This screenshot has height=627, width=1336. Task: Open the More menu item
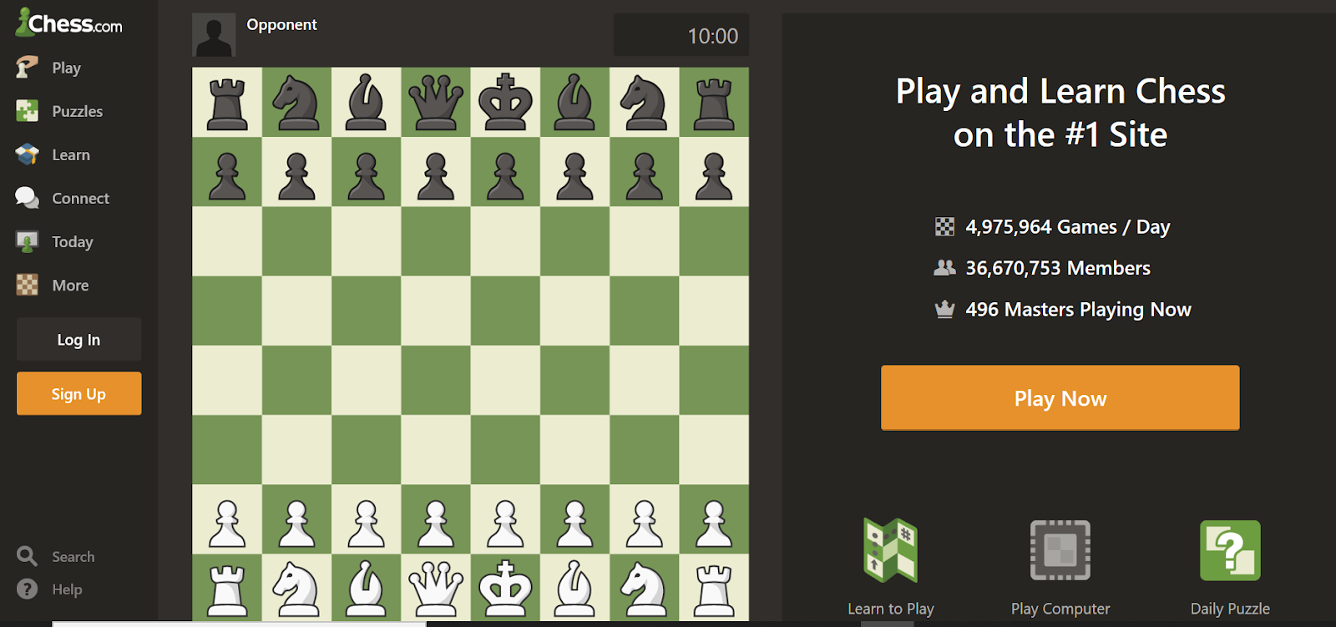pos(70,285)
